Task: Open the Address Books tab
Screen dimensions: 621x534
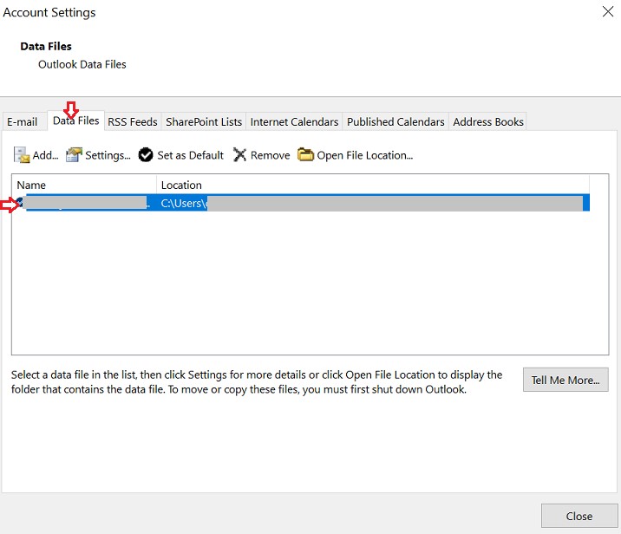Action: (488, 121)
